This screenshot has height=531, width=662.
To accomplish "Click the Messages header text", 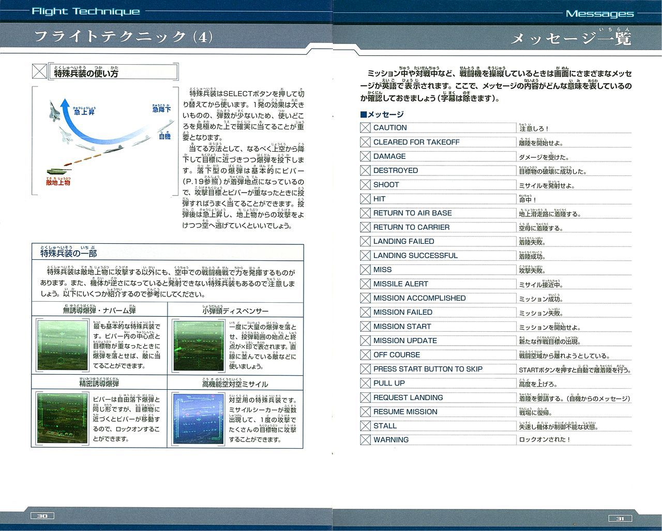I will click(599, 14).
